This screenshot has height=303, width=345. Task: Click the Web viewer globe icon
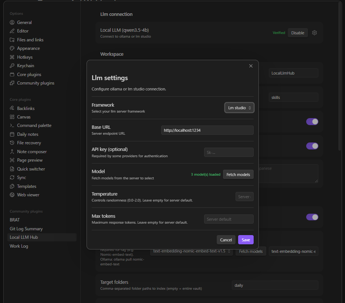tap(12, 195)
